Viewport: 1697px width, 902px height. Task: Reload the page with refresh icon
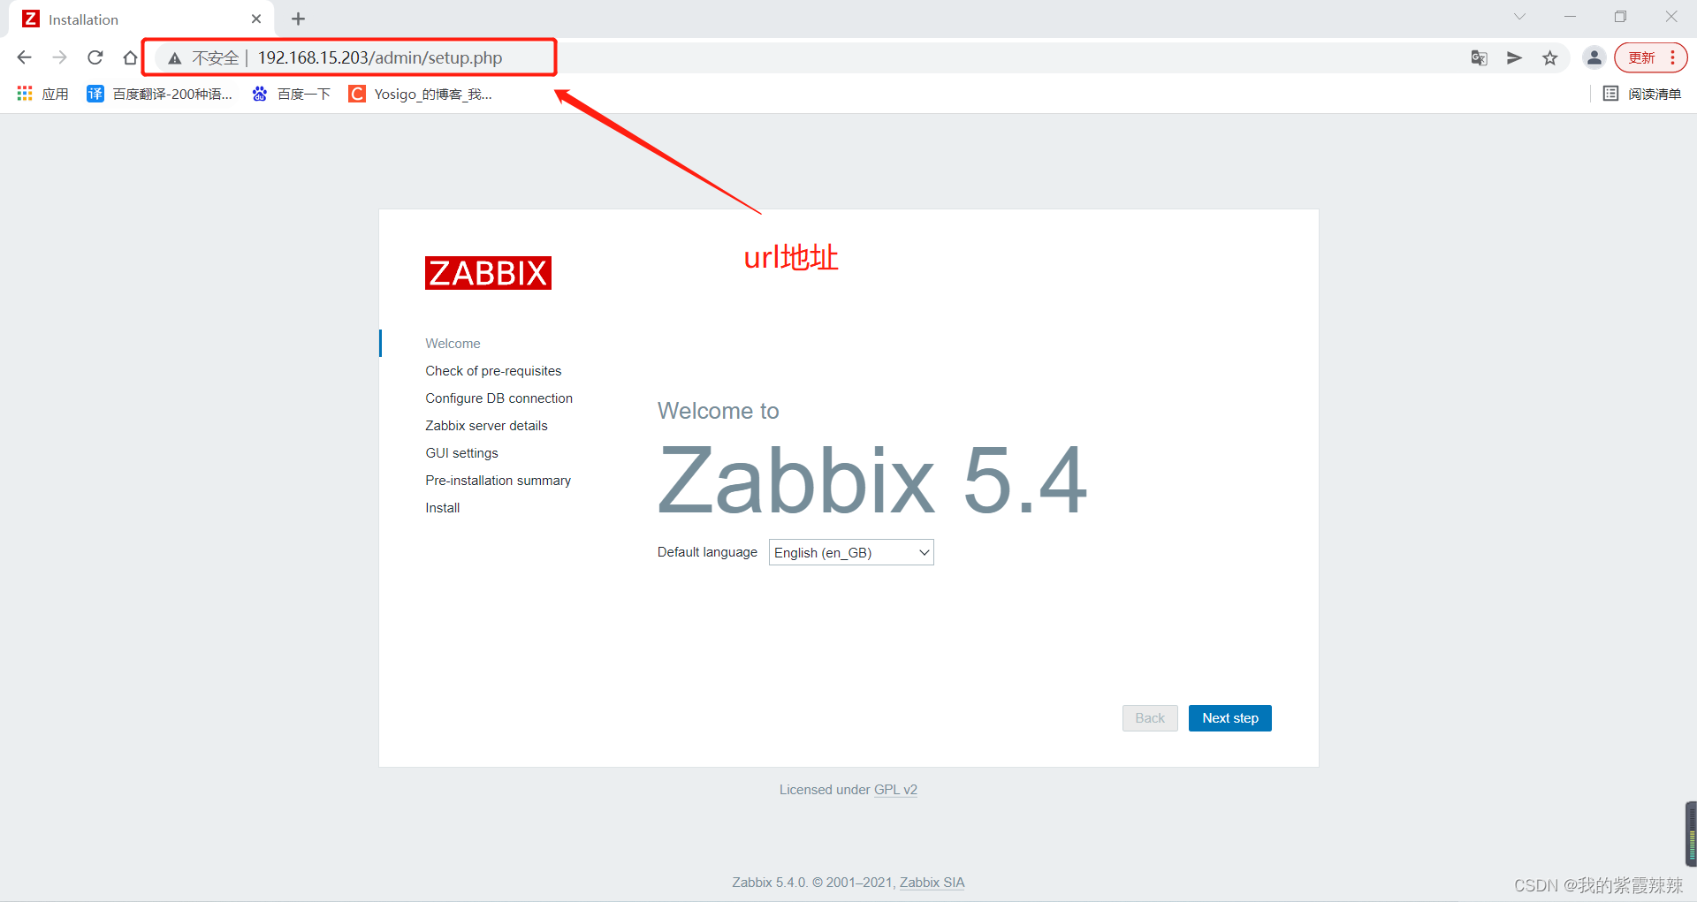[x=95, y=57]
